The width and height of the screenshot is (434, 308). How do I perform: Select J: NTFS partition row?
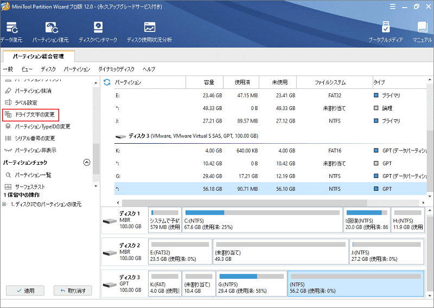click(270, 121)
